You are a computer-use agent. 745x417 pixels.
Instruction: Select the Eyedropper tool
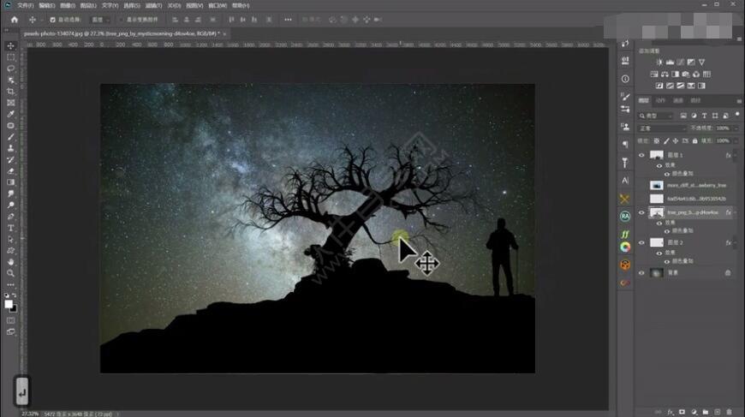coord(10,115)
